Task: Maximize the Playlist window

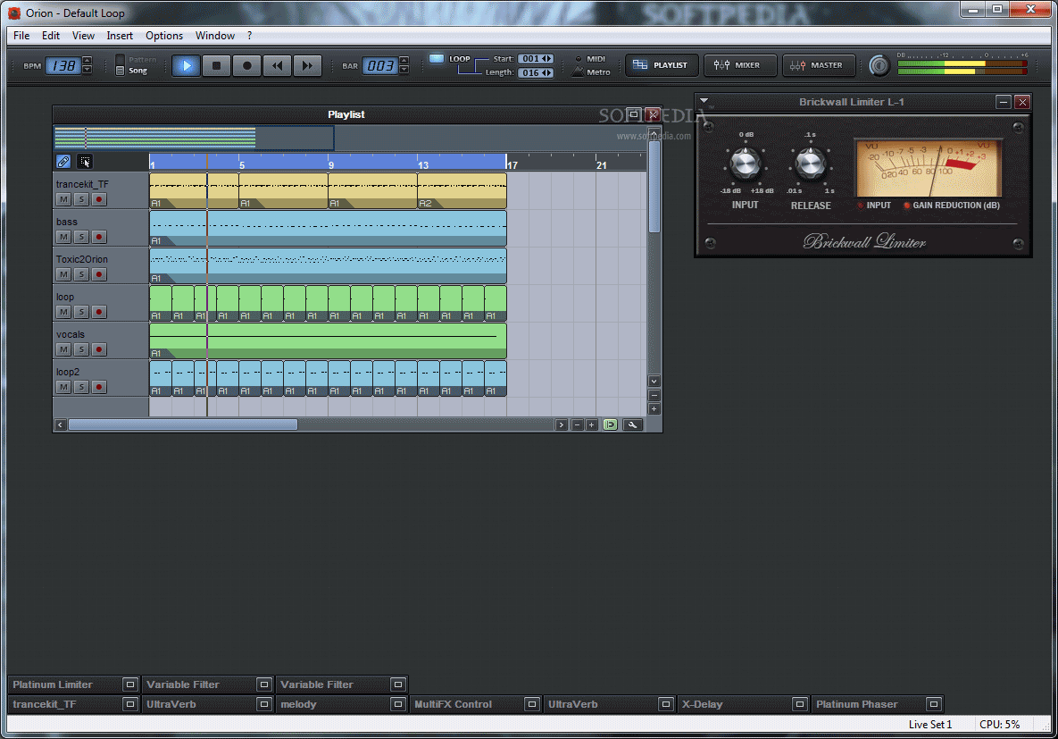Action: click(x=634, y=114)
